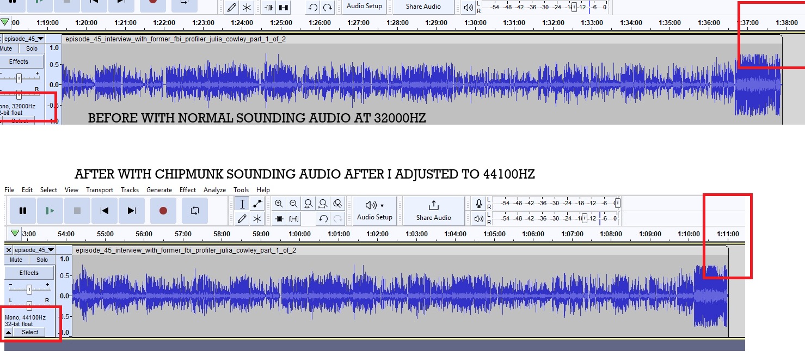The height and width of the screenshot is (362, 805).
Task: Click Fit Project to Width zoom icon
Action: (323, 204)
